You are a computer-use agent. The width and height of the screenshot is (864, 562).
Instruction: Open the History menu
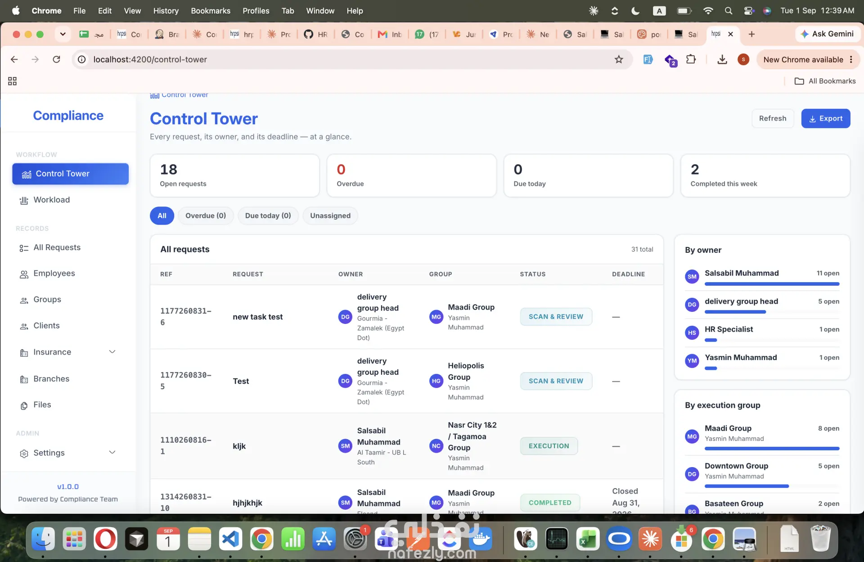click(166, 10)
